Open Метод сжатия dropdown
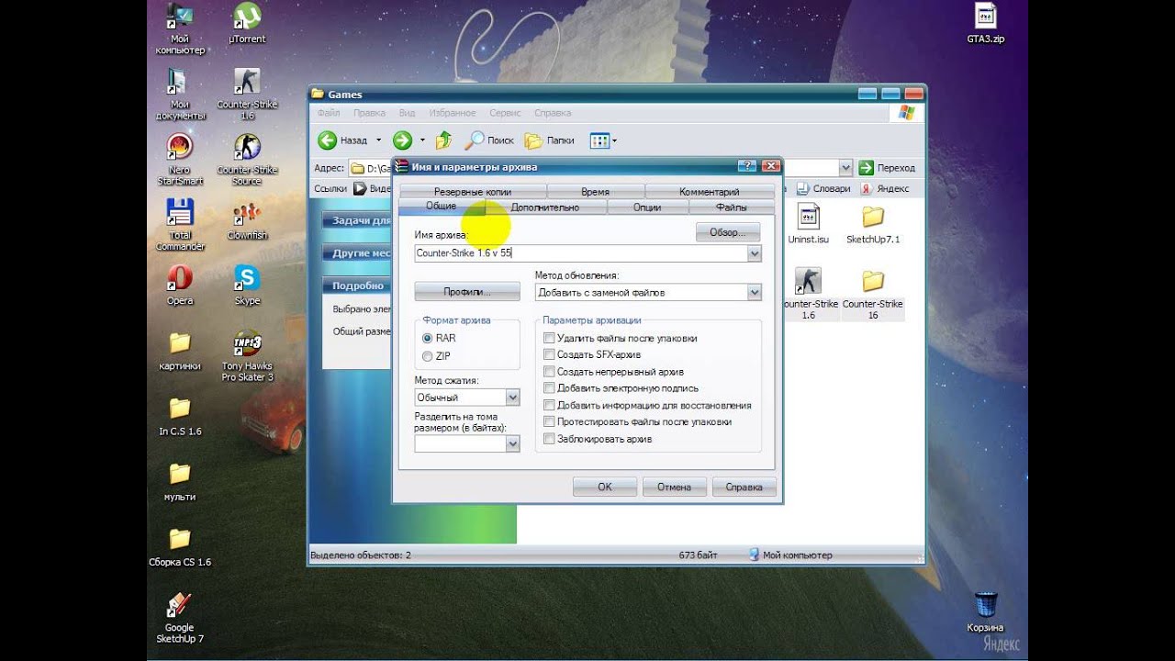Viewport: 1175px width, 661px height. coord(512,398)
